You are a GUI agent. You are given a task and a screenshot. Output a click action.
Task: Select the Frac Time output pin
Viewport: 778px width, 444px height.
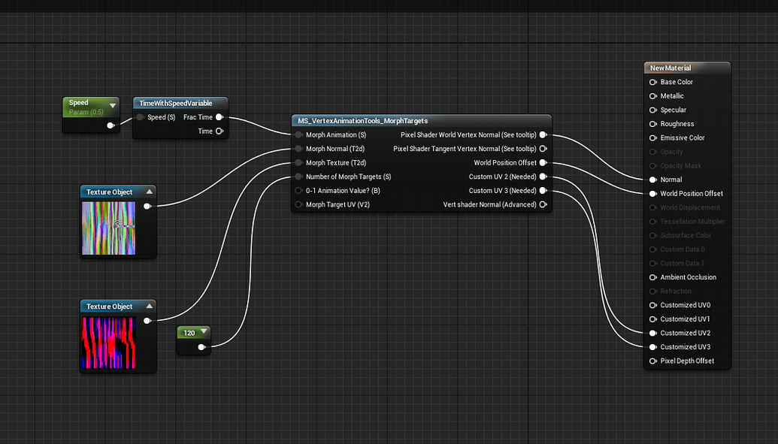click(219, 117)
